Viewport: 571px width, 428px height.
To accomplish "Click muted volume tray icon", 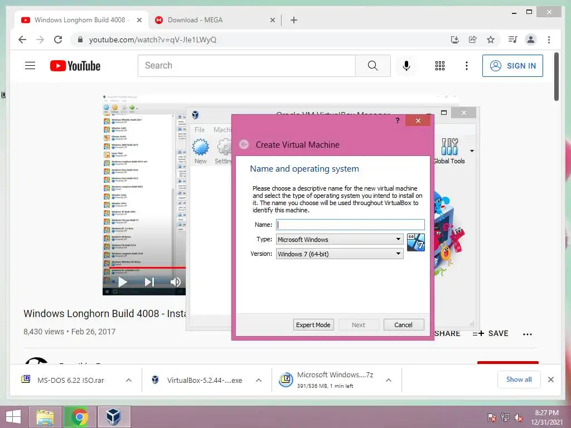I will [x=518, y=417].
